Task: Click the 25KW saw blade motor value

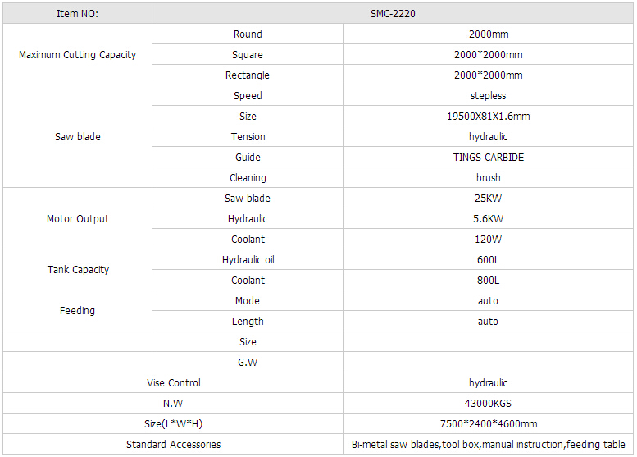Action: [488, 199]
